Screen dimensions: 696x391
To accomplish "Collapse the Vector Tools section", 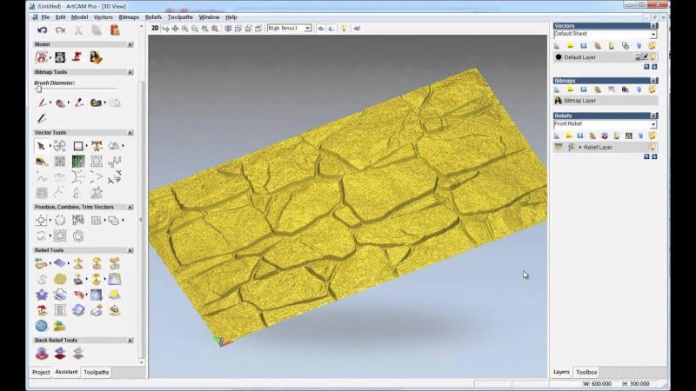I will (x=130, y=133).
